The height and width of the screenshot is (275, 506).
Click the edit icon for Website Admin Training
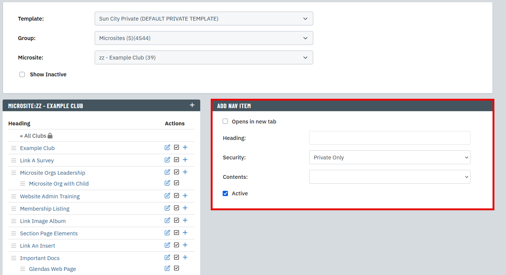coord(167,196)
